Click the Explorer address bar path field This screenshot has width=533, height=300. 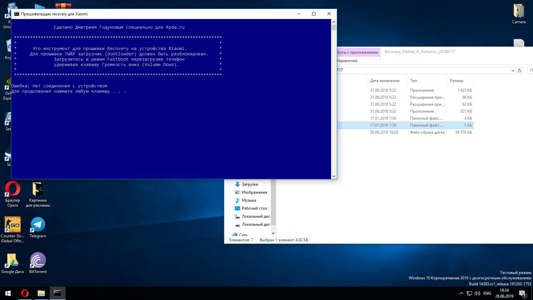pyautogui.click(x=423, y=70)
